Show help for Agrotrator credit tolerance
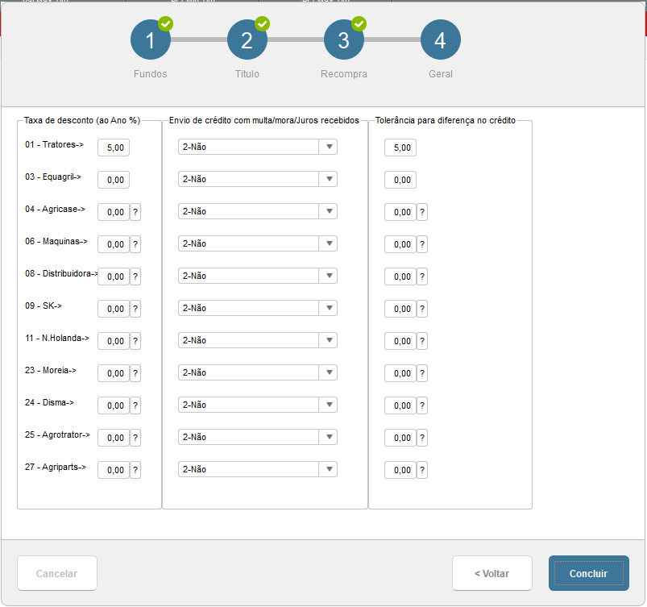 [x=422, y=438]
